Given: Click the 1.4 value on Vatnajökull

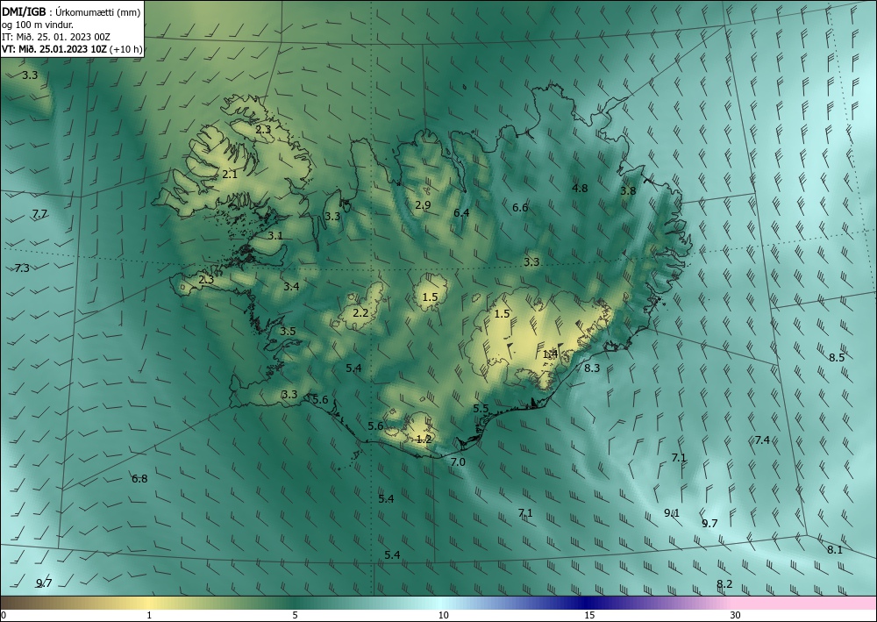Looking at the screenshot, I should [x=551, y=354].
